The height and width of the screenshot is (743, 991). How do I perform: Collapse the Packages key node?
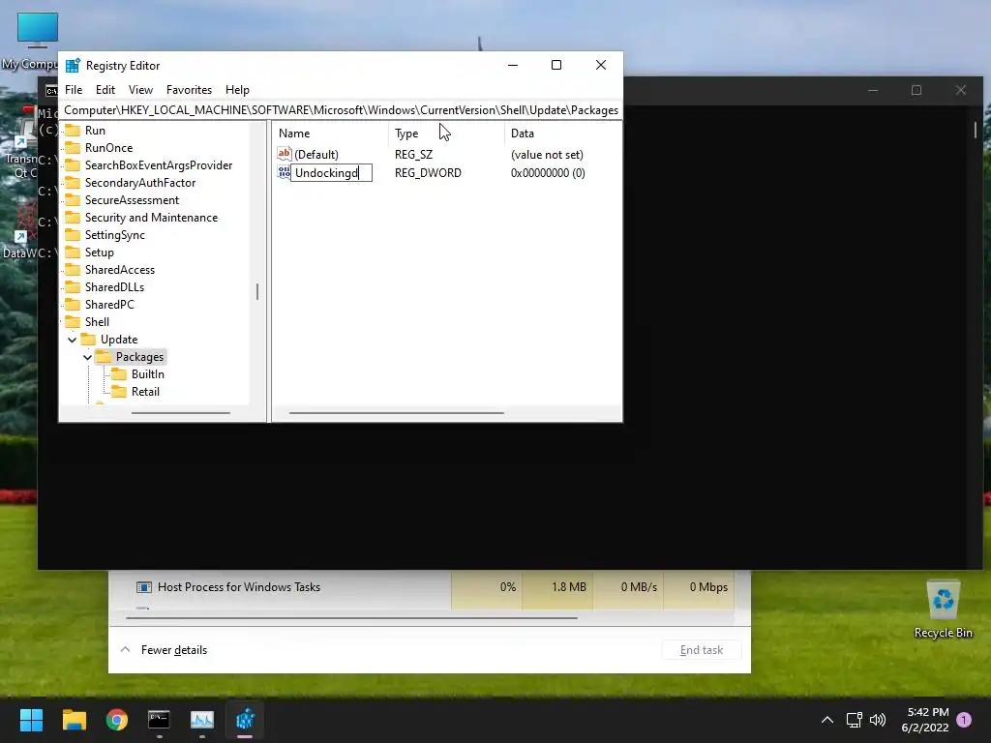tap(87, 358)
